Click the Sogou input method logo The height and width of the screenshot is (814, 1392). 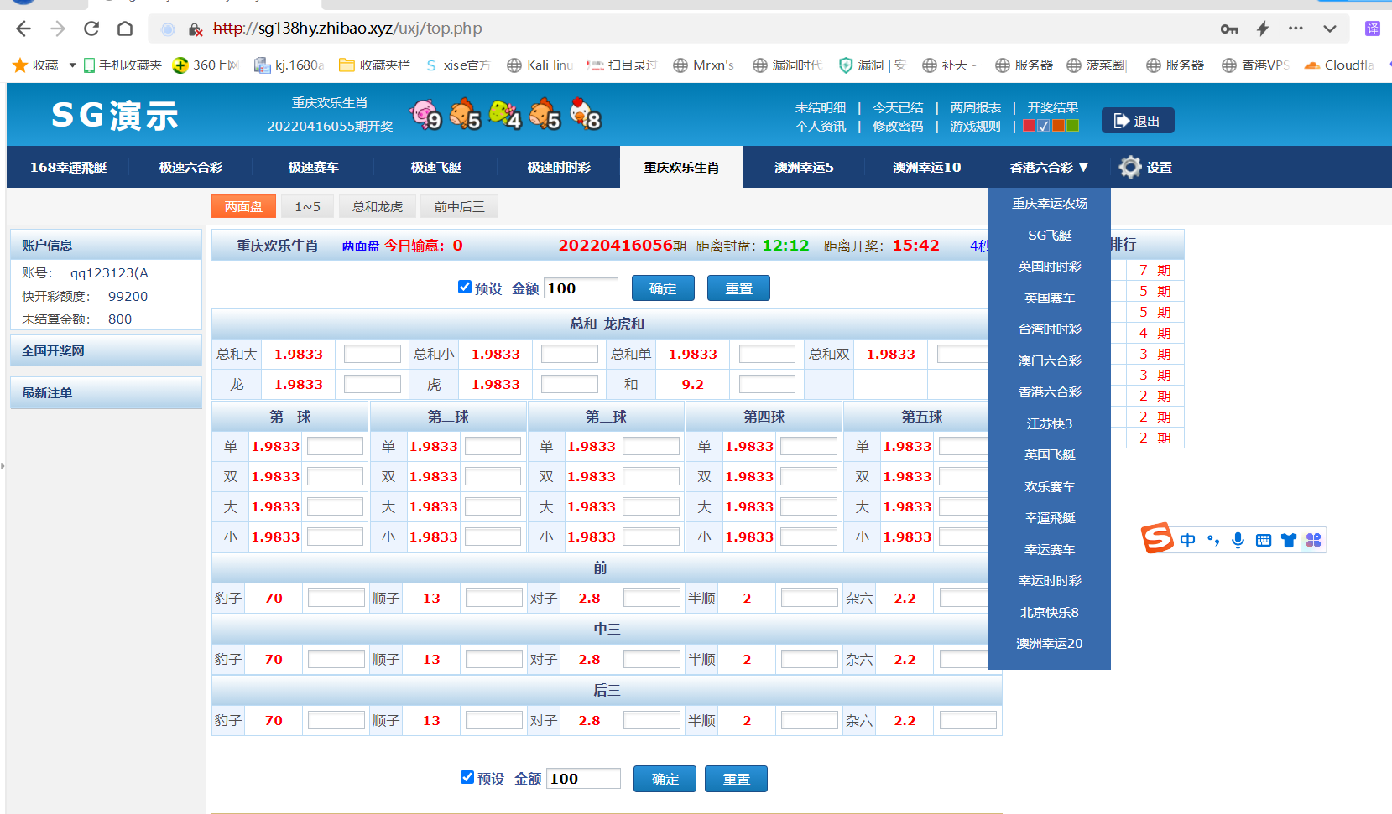1157,538
